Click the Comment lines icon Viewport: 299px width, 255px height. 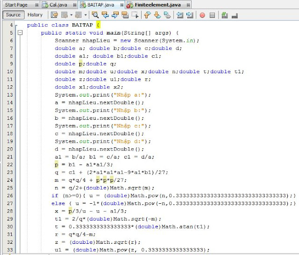pos(225,15)
